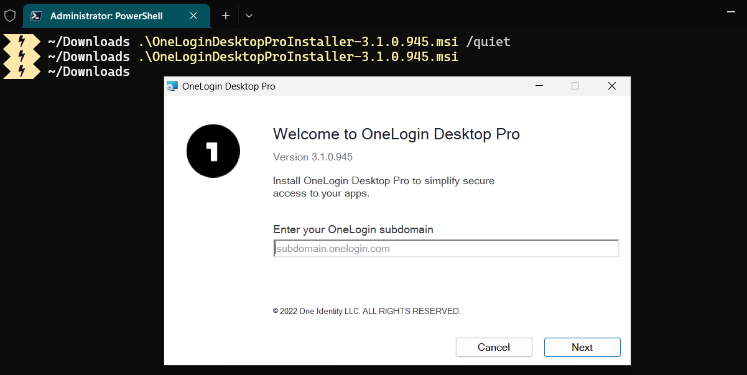Click the ~/Downloads path on the current prompt
This screenshot has height=375, width=747.
pyautogui.click(x=88, y=71)
